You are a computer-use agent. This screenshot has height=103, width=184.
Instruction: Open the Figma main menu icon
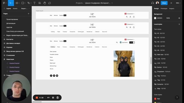click(x=4, y=3)
